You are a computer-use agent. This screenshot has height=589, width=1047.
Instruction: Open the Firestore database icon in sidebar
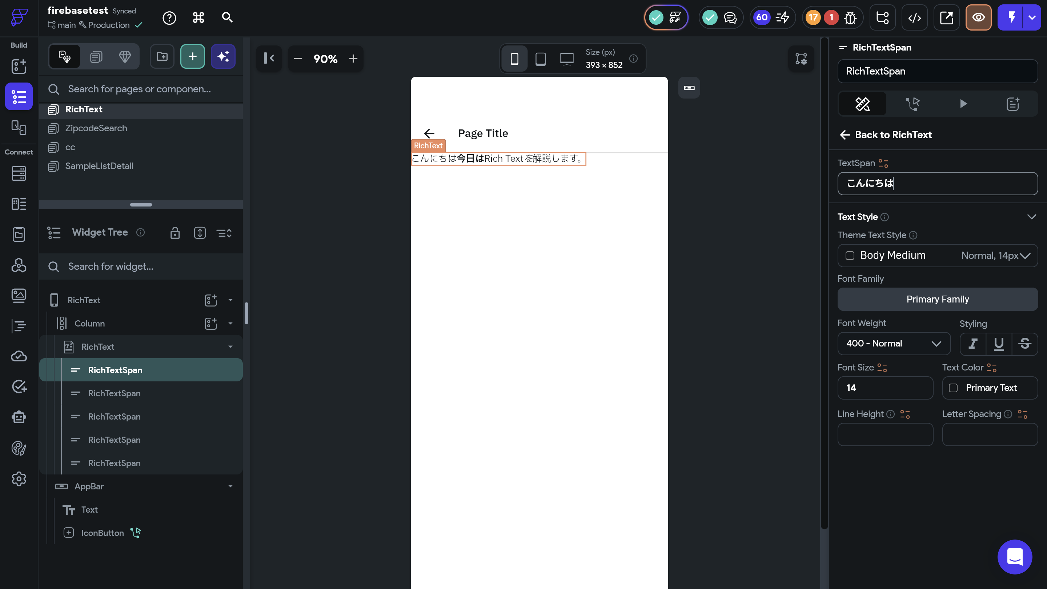coord(19,173)
